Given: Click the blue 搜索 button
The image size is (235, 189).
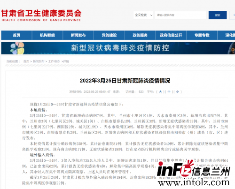Looking at the screenshot, I should [x=218, y=15].
